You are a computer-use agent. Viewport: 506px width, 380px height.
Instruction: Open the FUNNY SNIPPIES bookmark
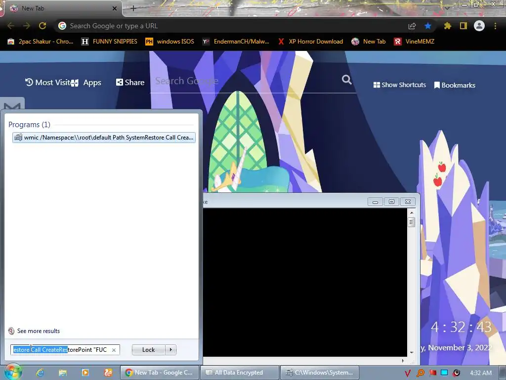[109, 42]
